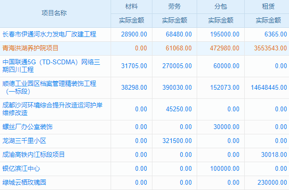Image resolution: width=289 pixels, height=190 pixels.
Task: Click labor amount 390030.00
Action: (x=177, y=87)
